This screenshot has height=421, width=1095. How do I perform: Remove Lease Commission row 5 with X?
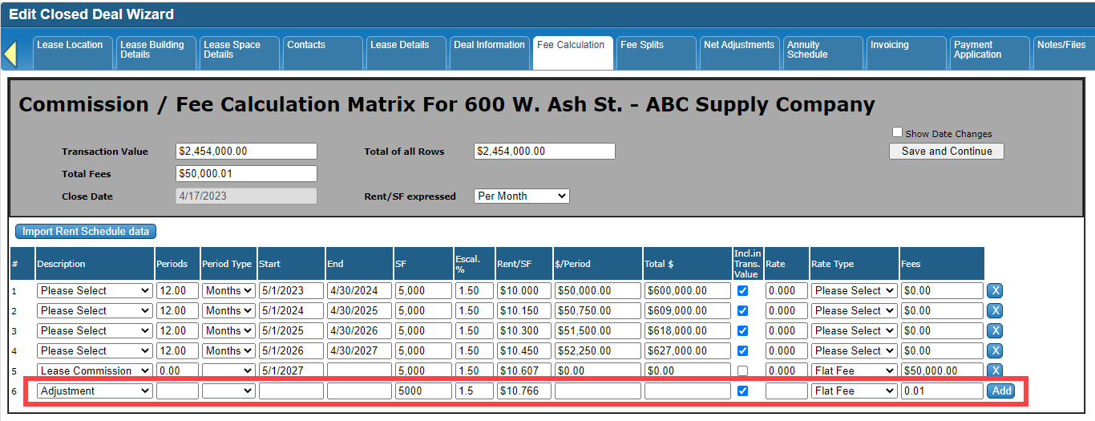994,370
